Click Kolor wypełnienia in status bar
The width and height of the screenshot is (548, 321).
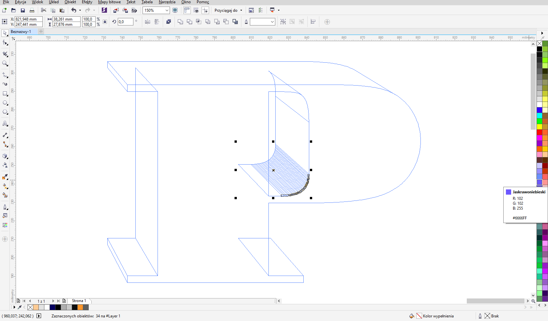pos(438,316)
